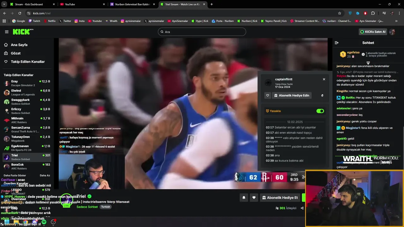Open EgeArseven's channel

(x=27, y=148)
